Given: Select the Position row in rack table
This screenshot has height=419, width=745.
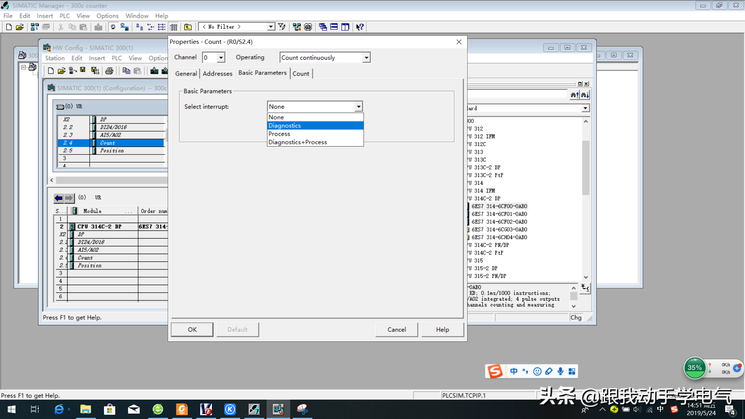Looking at the screenshot, I should click(x=112, y=151).
